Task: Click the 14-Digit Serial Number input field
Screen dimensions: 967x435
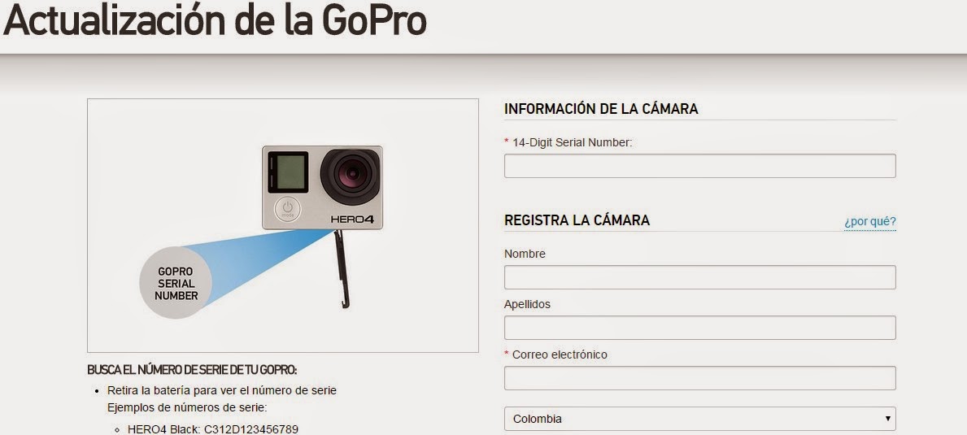Action: click(x=699, y=166)
